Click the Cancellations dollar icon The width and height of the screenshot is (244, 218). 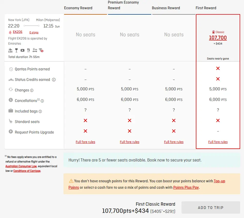pos(11,100)
